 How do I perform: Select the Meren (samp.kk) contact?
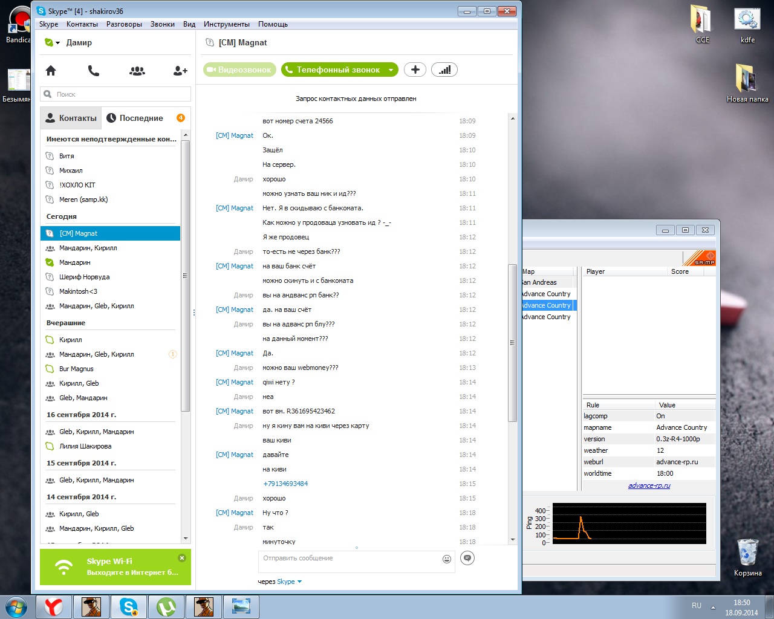pyautogui.click(x=110, y=199)
